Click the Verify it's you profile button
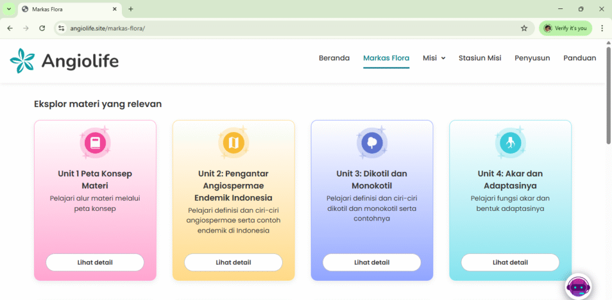 (x=565, y=28)
